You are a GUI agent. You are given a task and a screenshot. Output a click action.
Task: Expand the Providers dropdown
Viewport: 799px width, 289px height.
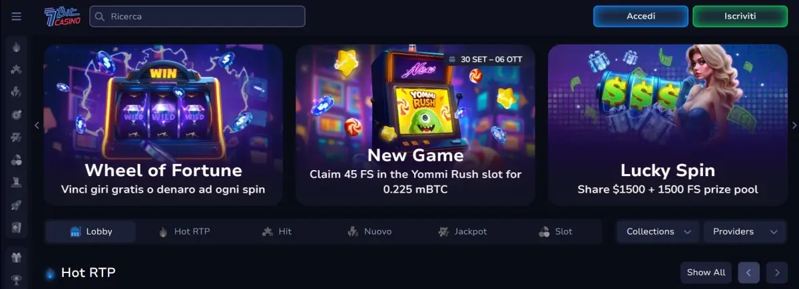point(744,232)
